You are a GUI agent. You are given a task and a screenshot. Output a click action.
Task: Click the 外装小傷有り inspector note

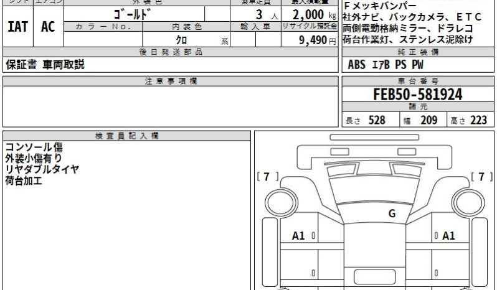[x=34, y=158]
